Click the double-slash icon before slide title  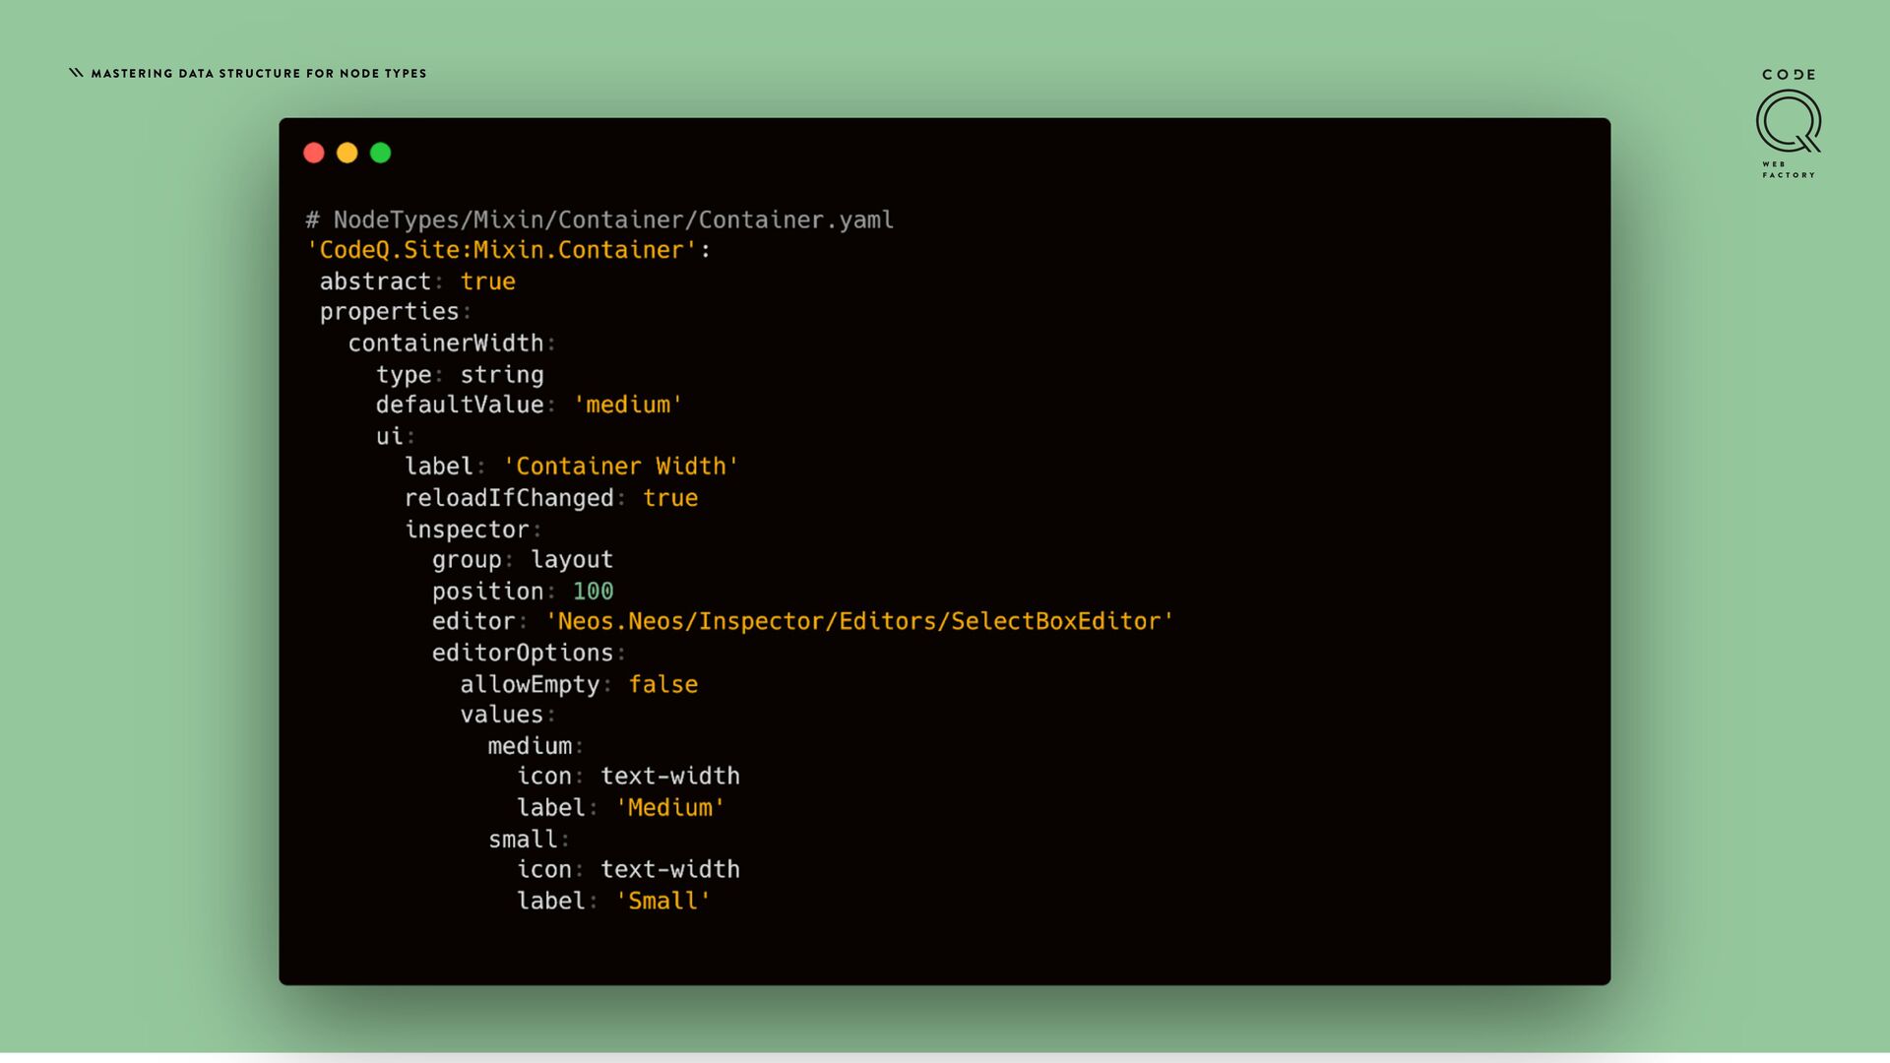click(76, 73)
